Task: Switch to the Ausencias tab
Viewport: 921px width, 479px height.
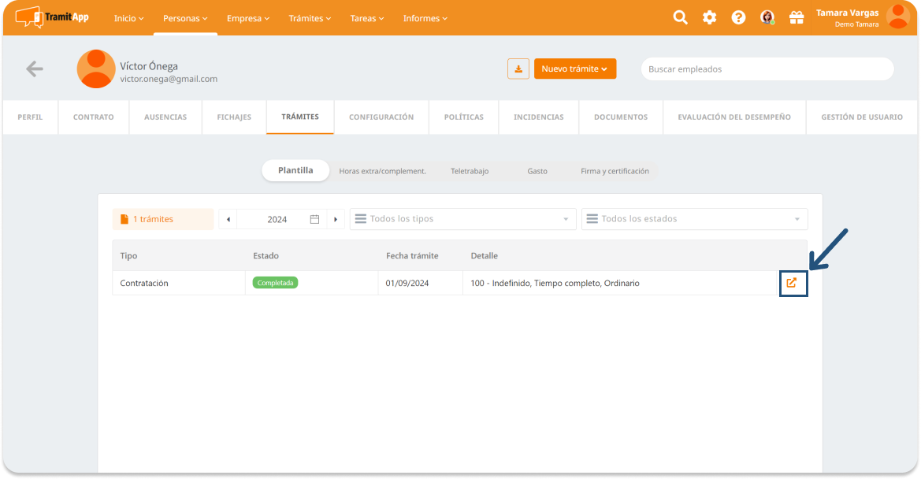Action: pyautogui.click(x=165, y=117)
